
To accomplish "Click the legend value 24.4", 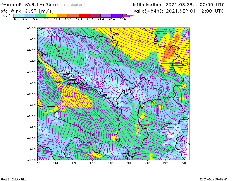I will point(101,19).
